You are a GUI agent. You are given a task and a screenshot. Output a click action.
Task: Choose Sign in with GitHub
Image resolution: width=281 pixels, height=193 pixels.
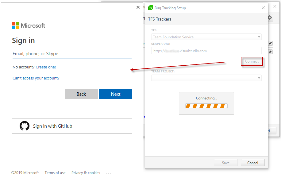(x=72, y=126)
